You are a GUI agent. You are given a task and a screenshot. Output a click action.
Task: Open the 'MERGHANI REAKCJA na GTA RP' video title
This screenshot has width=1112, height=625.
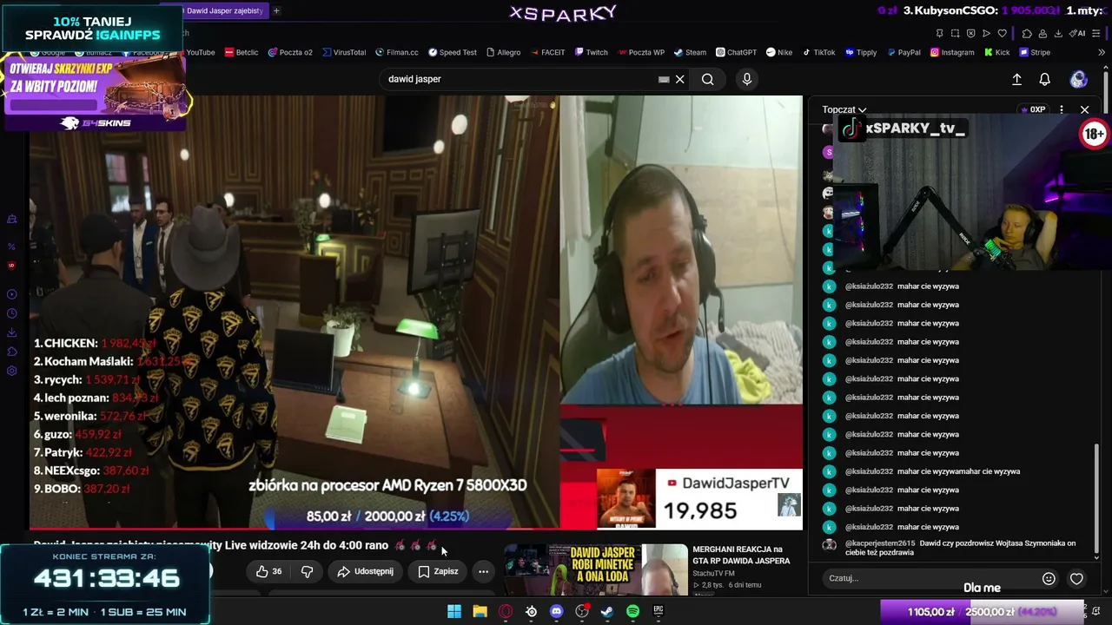click(741, 555)
